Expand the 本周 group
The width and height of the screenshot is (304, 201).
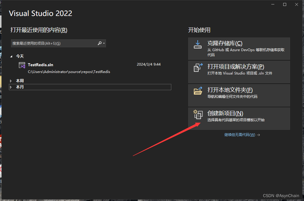click(11, 81)
